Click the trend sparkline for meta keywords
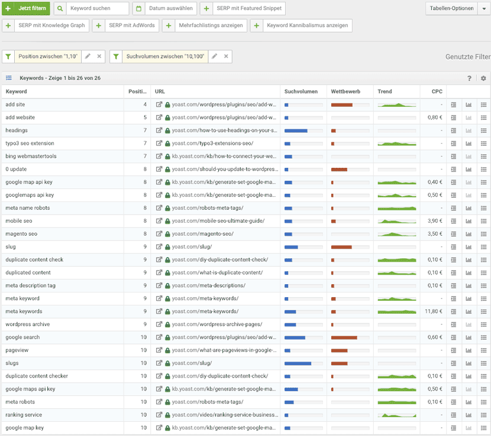This screenshot has height=436, width=491. [x=397, y=312]
